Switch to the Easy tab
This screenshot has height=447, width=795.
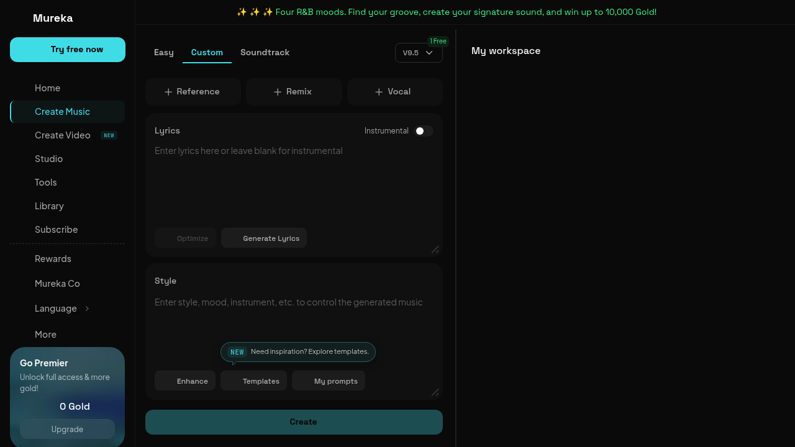point(164,53)
